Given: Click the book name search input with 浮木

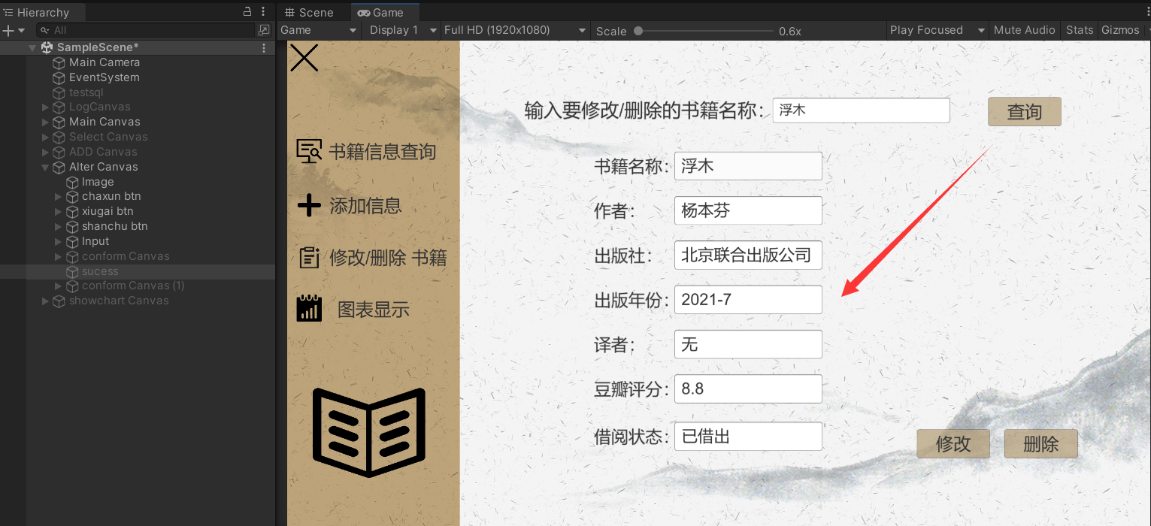Looking at the screenshot, I should click(x=862, y=110).
